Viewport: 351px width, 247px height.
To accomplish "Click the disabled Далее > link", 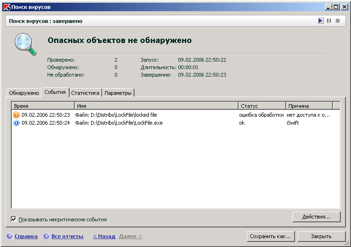I will point(131,236).
